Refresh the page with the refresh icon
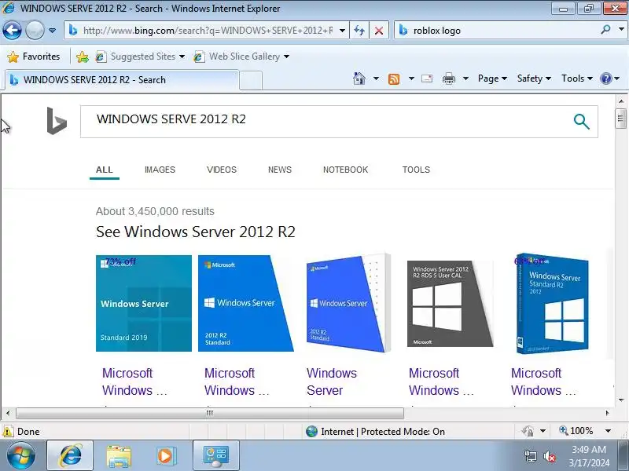 pyautogui.click(x=359, y=31)
